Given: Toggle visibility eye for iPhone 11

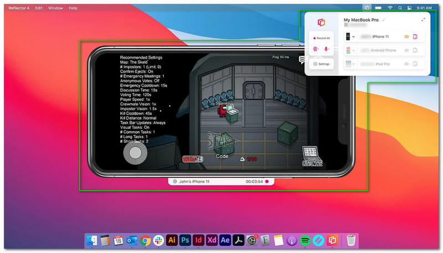Looking at the screenshot, I should [x=406, y=37].
